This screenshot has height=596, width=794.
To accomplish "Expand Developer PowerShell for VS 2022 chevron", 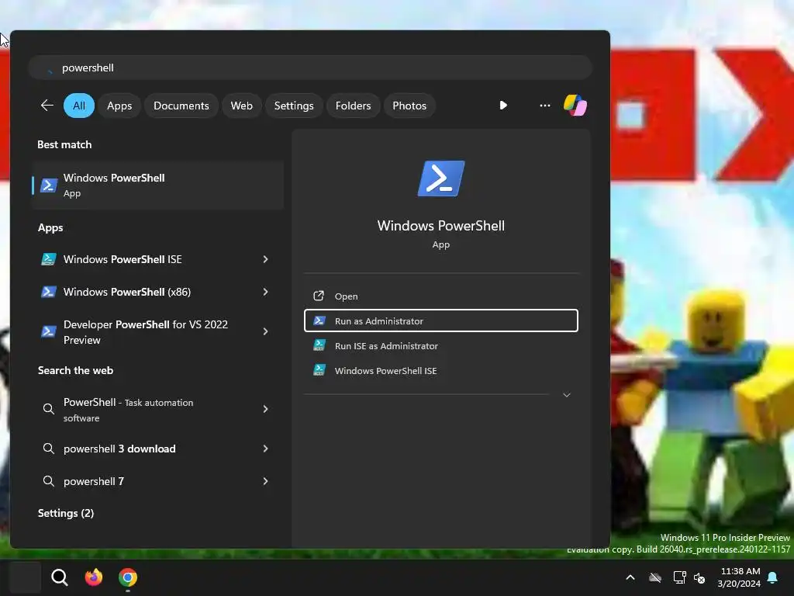I will tap(265, 331).
